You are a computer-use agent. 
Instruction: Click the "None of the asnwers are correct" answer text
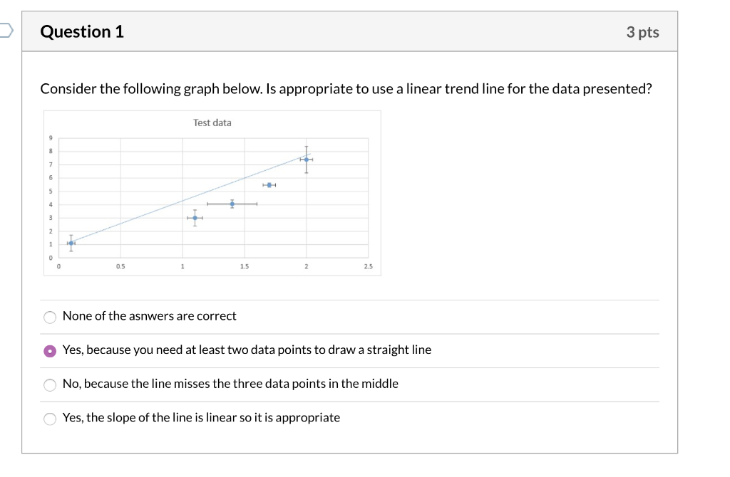coord(150,316)
